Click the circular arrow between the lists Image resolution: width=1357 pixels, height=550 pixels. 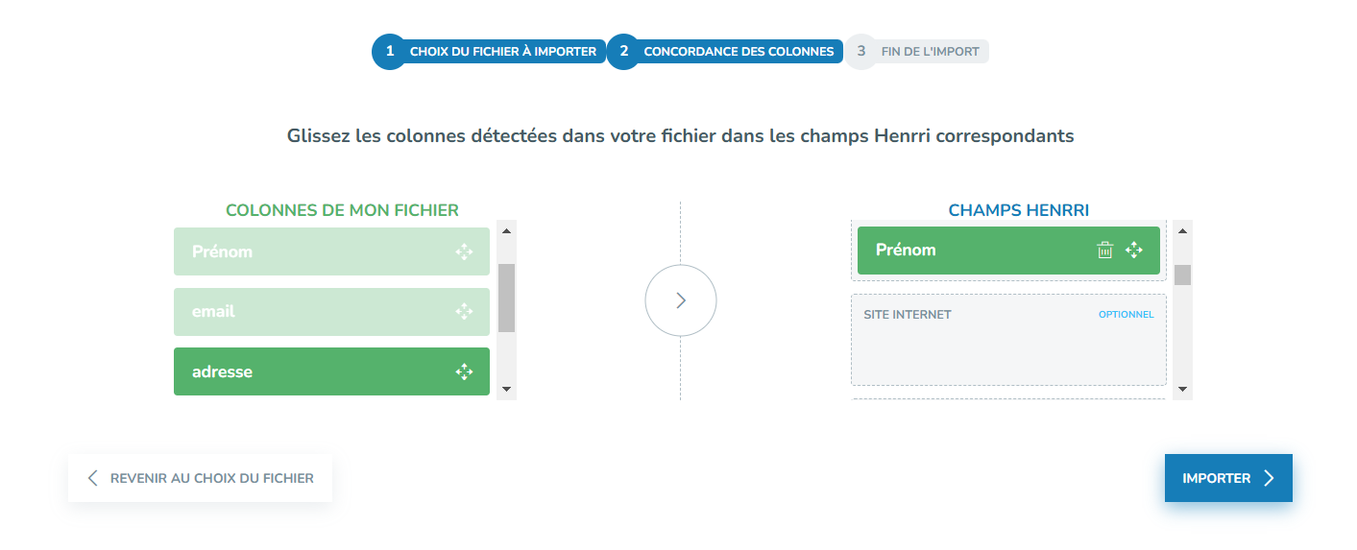tap(681, 300)
